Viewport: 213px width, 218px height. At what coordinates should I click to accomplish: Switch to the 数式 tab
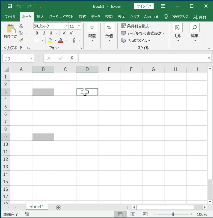[82, 17]
